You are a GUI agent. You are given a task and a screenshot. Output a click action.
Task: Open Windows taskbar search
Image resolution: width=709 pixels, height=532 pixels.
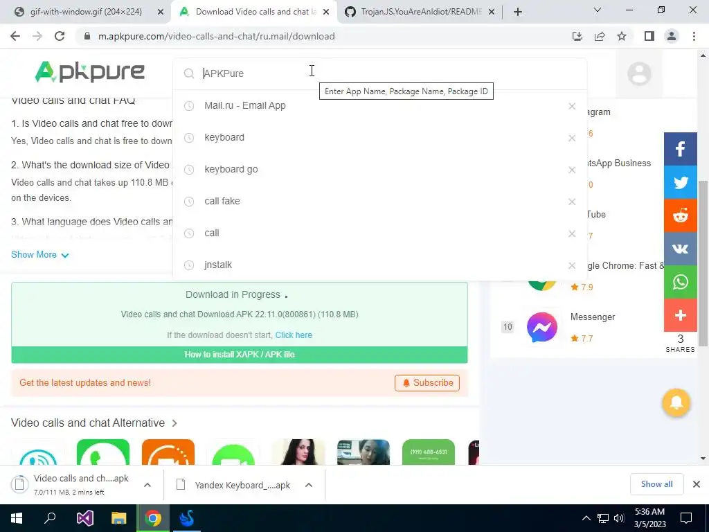tap(50, 518)
